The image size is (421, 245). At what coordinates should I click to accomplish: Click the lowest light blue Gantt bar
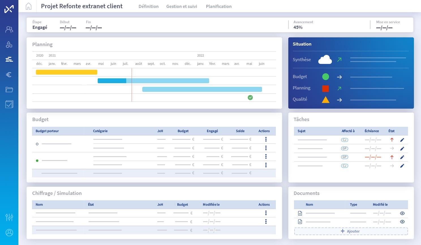point(202,89)
